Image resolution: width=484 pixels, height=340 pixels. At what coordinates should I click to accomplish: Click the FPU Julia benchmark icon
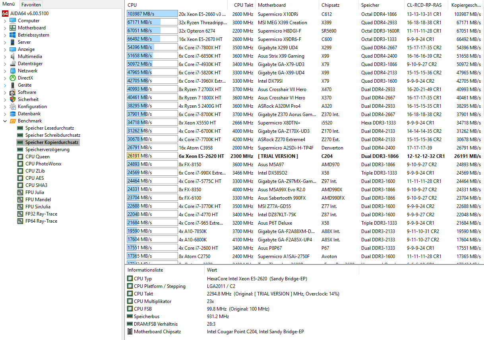(20, 192)
